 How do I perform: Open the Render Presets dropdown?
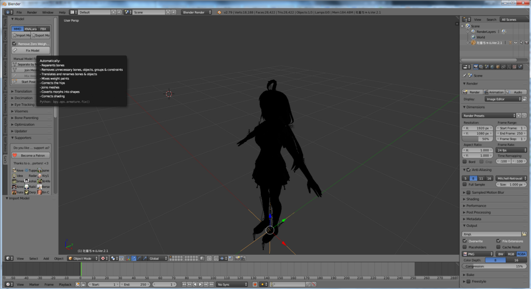[x=488, y=115]
